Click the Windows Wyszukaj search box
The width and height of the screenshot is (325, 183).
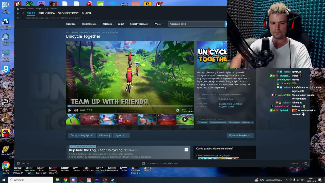click(30, 180)
